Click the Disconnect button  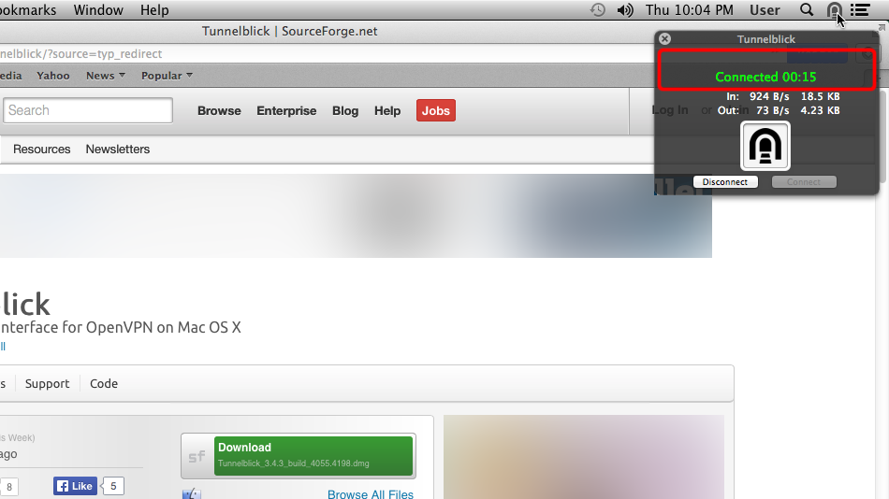point(725,182)
